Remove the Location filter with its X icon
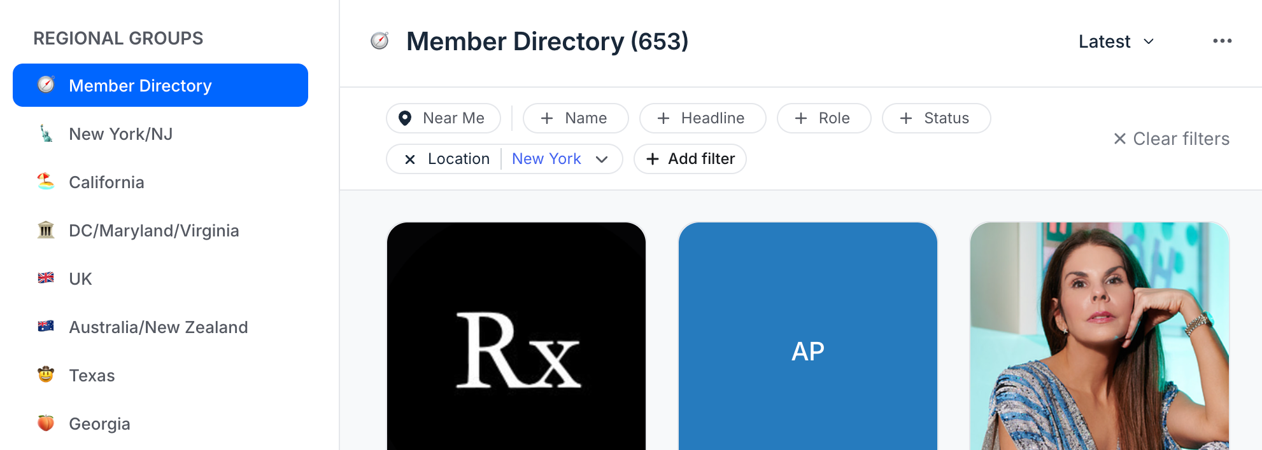The height and width of the screenshot is (450, 1262). 410,159
